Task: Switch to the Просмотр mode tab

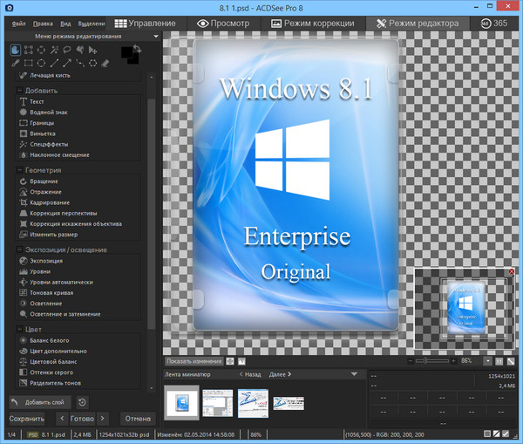Action: [x=224, y=23]
